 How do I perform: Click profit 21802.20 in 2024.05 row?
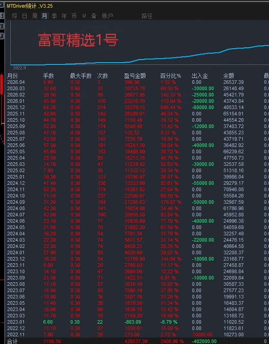[135, 227]
